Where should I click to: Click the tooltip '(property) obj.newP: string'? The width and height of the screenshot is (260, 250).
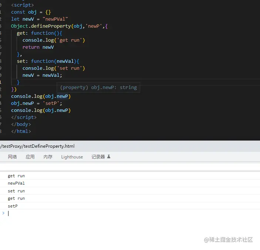point(98,88)
